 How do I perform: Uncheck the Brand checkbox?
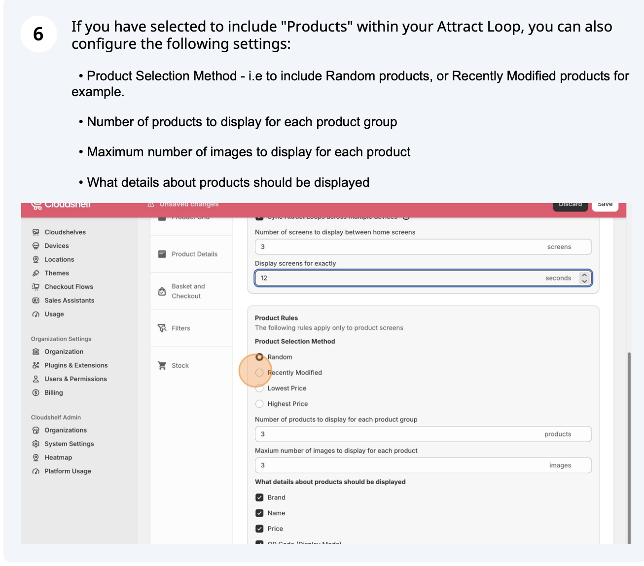(x=259, y=497)
